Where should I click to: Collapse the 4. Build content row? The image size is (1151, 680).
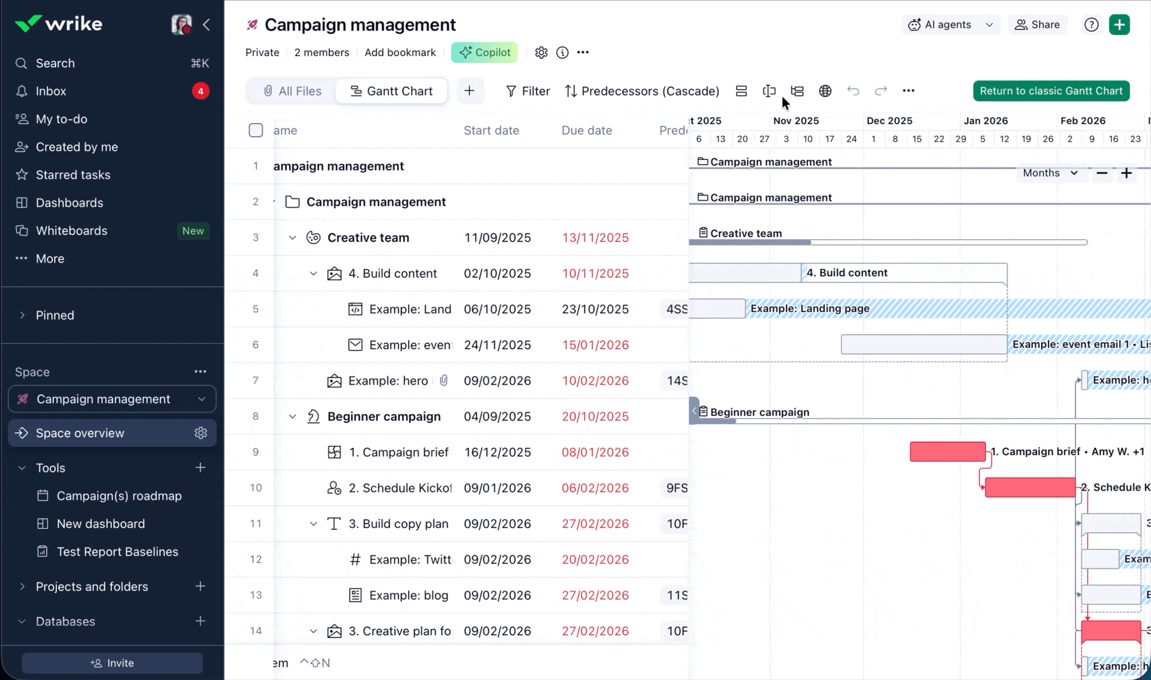click(x=313, y=274)
